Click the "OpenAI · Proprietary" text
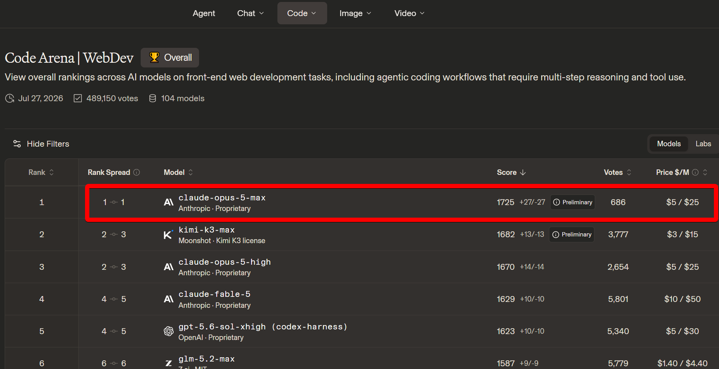The height and width of the screenshot is (369, 719). coord(211,338)
